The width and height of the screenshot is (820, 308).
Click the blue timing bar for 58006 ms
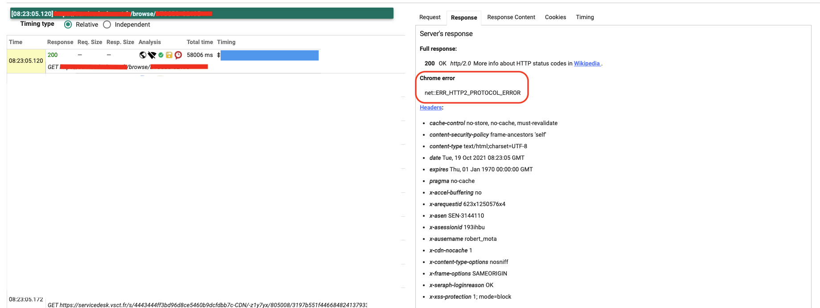tap(270, 55)
